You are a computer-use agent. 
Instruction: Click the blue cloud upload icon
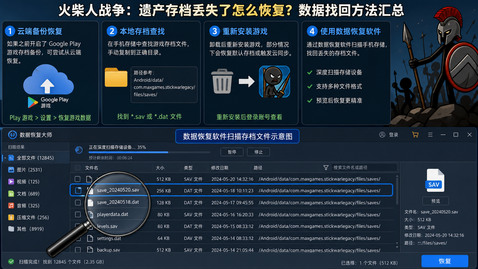(x=48, y=79)
